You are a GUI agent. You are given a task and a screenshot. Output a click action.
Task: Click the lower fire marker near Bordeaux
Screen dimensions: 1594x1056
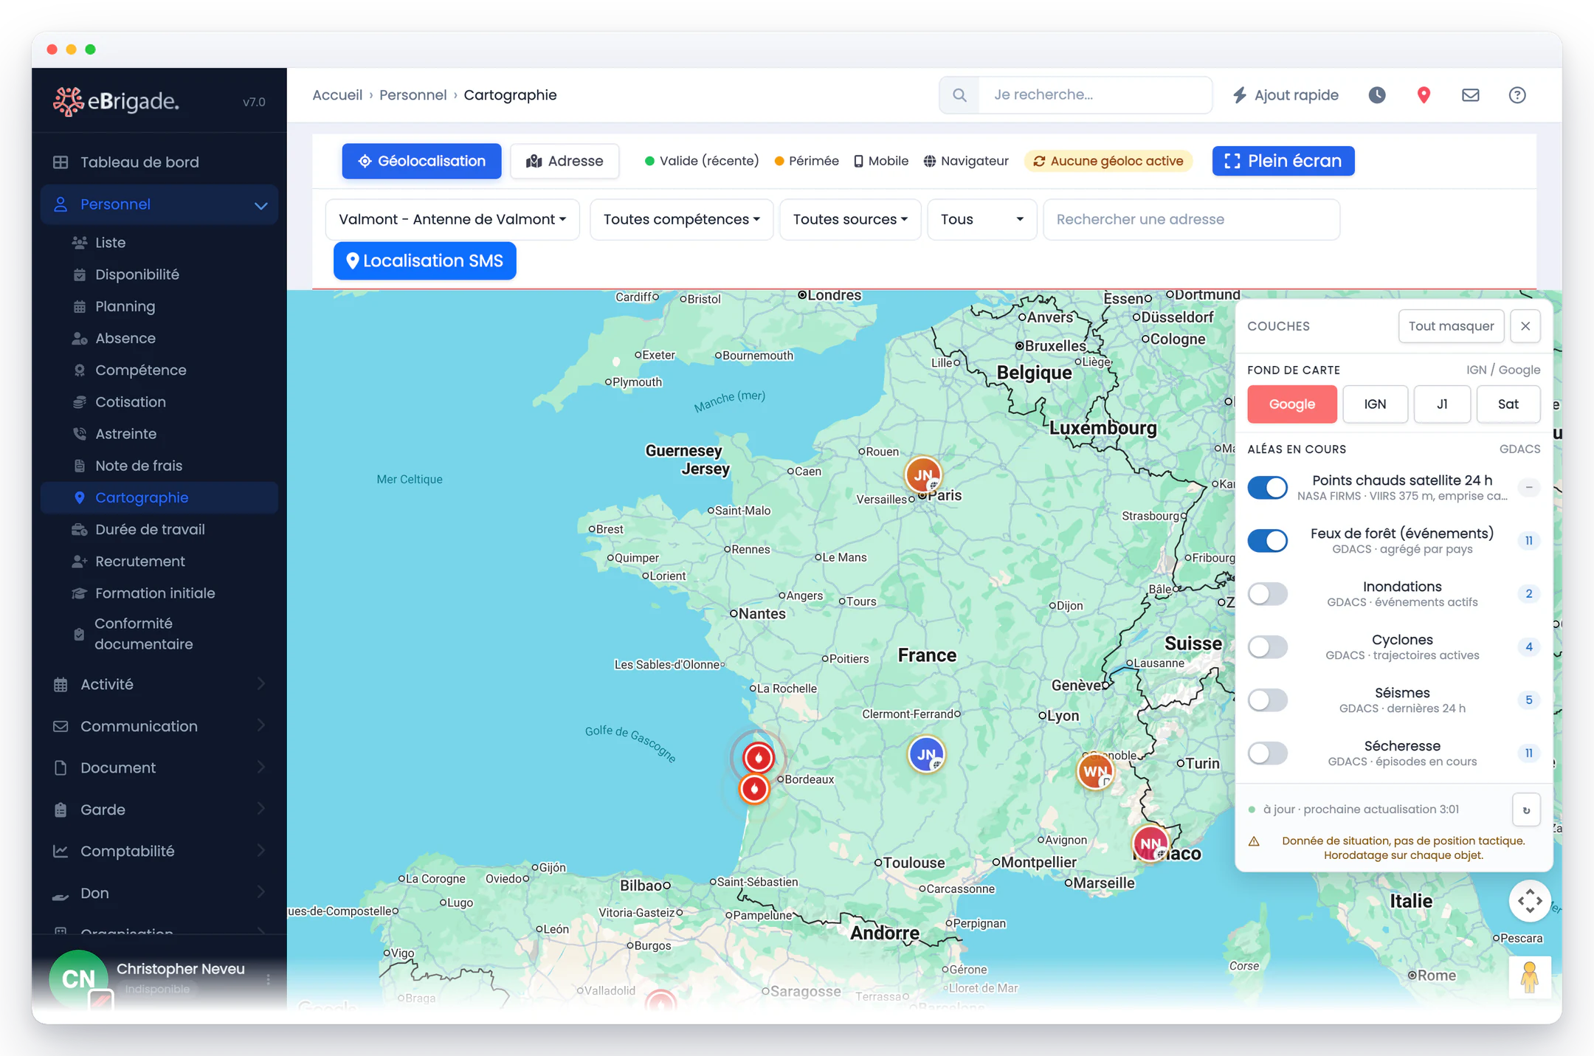click(x=754, y=789)
